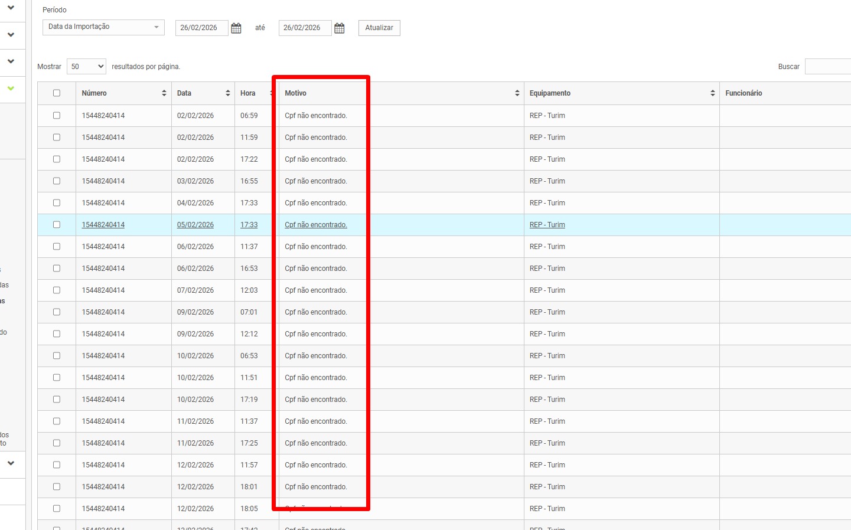The image size is (851, 530).
Task: Expand the green chevron sidebar section
Action: click(11, 89)
